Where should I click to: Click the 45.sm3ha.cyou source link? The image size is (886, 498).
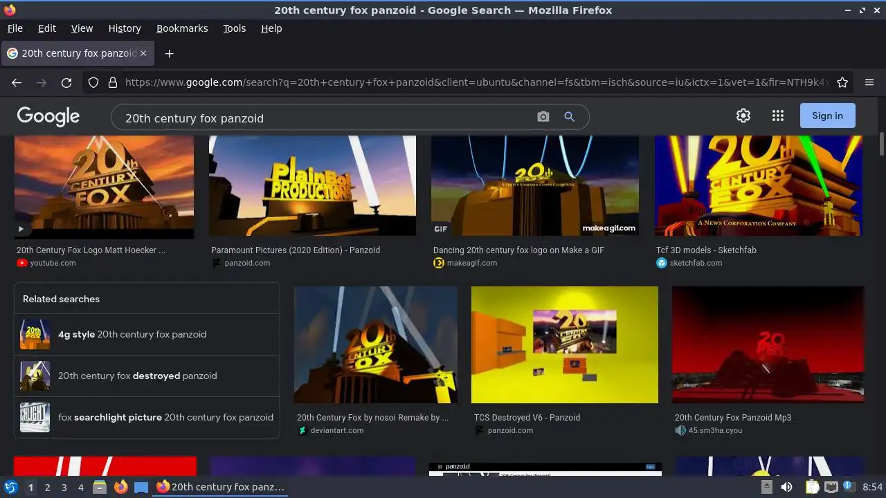coord(715,430)
